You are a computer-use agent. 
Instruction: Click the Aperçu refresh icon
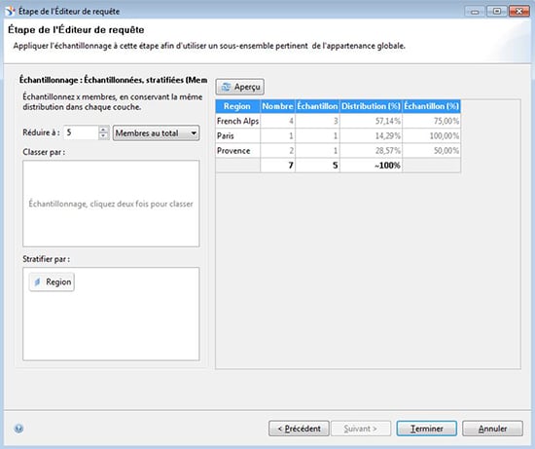[226, 87]
